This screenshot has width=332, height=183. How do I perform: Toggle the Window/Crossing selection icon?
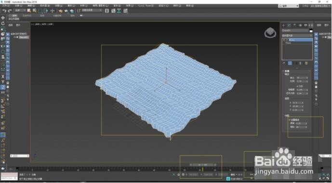click(46, 11)
